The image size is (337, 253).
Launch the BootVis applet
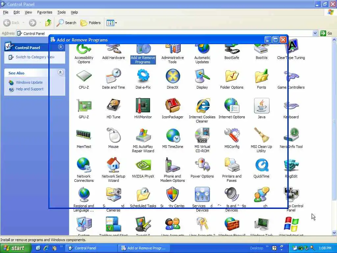point(261,49)
